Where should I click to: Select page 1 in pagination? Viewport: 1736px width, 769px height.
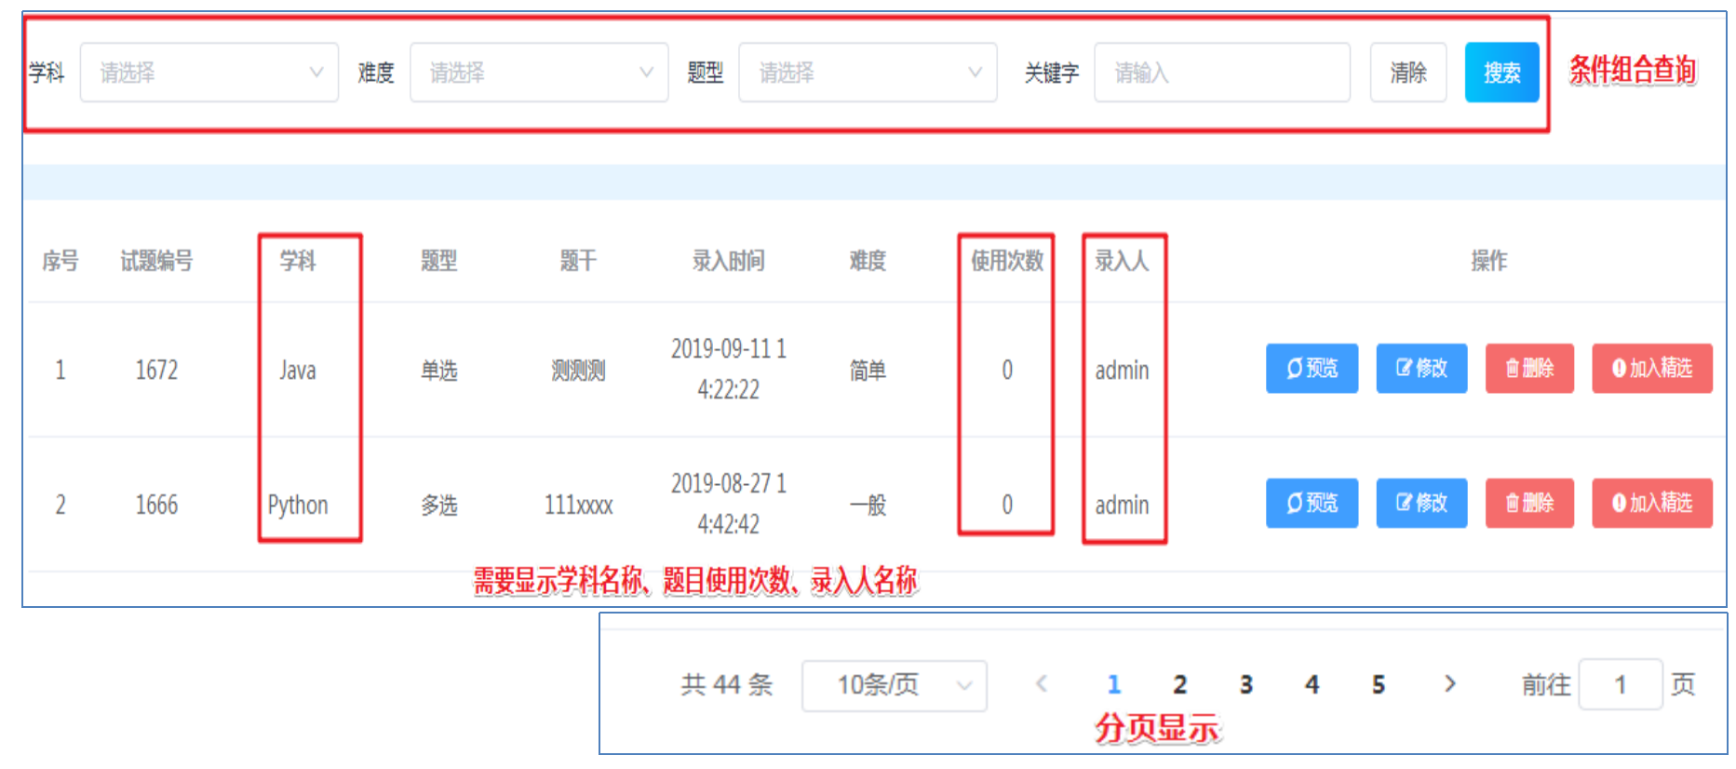tap(1114, 685)
